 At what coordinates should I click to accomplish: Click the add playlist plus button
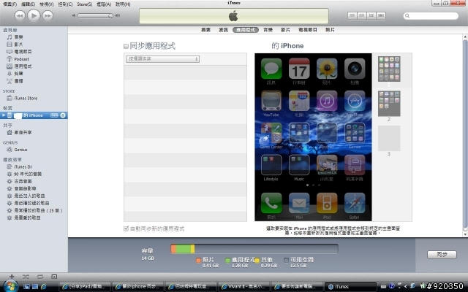[x=12, y=277]
